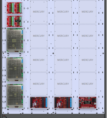
Task: Click MERCURY slot in fourth row, left column
Action: click(x=39, y=84)
